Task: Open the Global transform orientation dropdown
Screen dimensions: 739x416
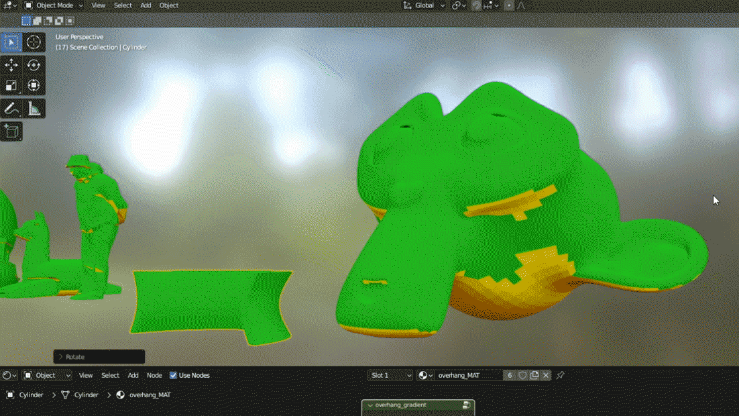Action: [424, 5]
